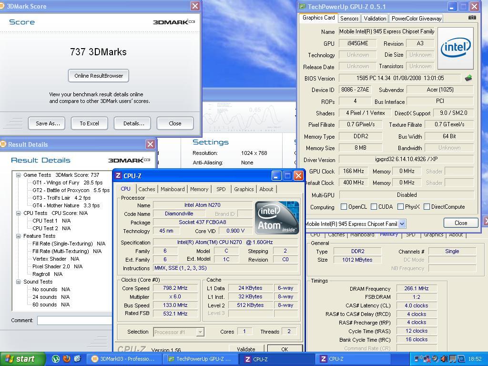Collapse the Sound Tests tree node
Image resolution: width=488 pixels, height=366 pixels.
(x=19, y=282)
